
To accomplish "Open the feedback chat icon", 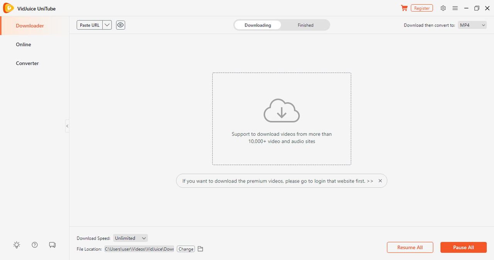I will (x=52, y=245).
